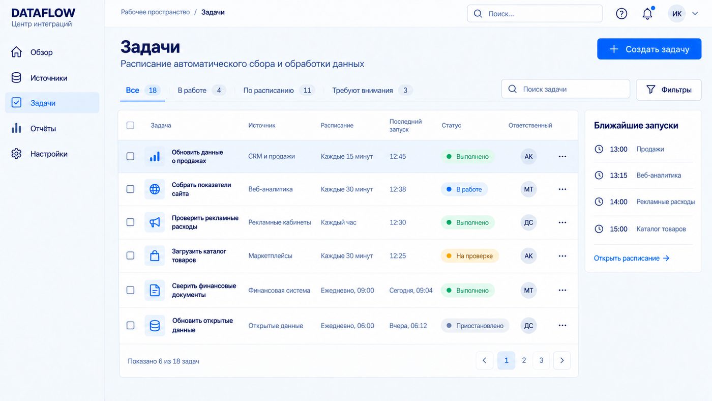Open more options for Обновить открытые данные

(x=562, y=325)
